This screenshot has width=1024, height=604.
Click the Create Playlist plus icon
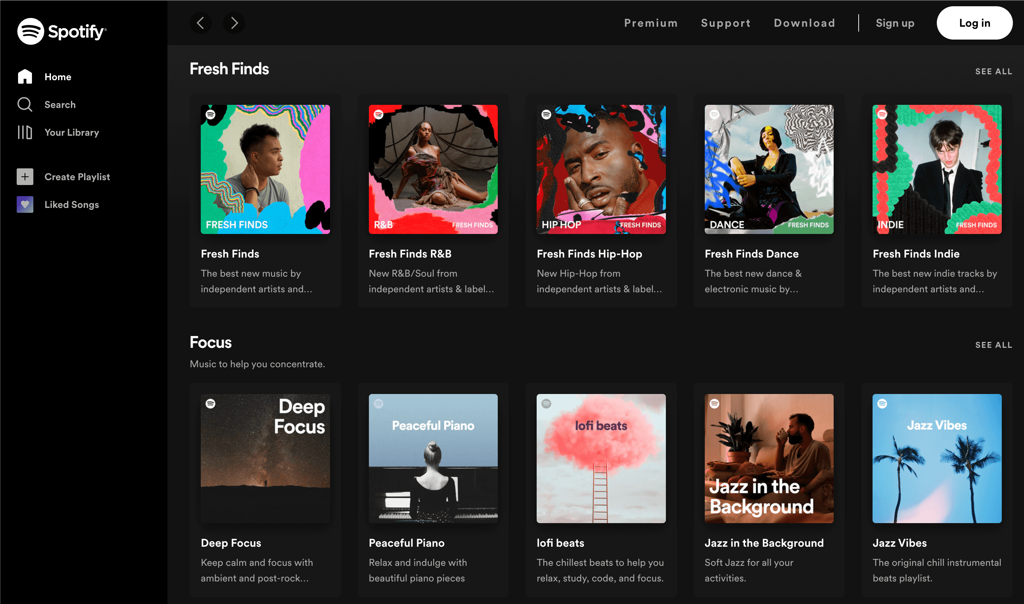tap(25, 177)
